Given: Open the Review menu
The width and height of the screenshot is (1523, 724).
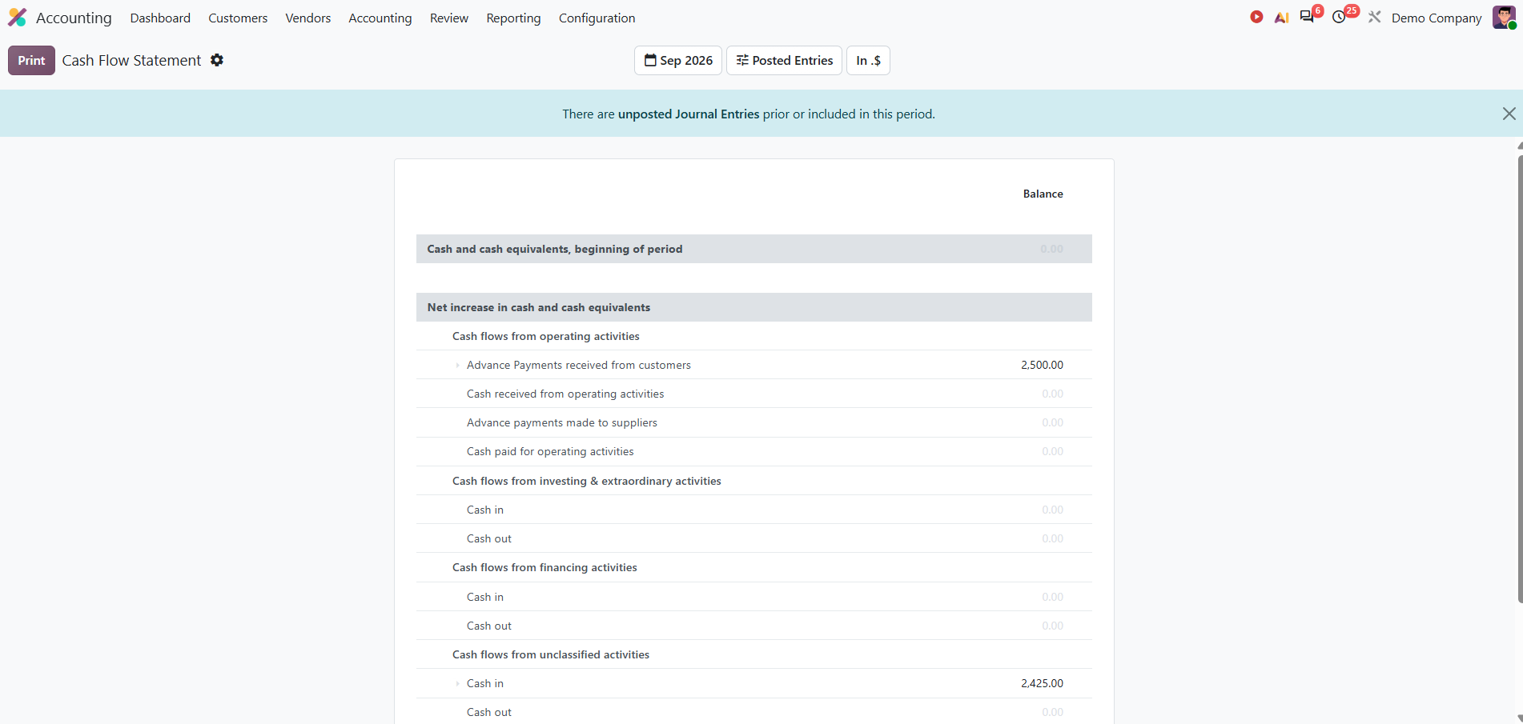Looking at the screenshot, I should [449, 18].
